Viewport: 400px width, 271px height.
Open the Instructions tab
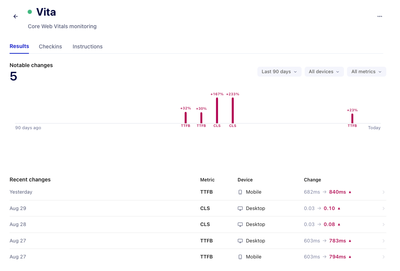coord(87,47)
